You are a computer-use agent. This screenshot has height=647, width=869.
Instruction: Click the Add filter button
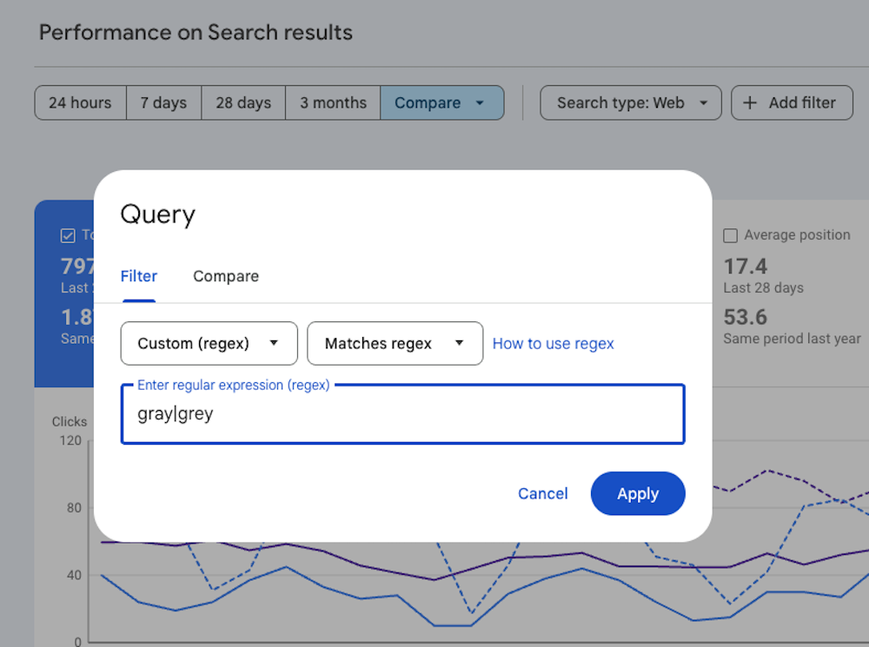point(792,102)
